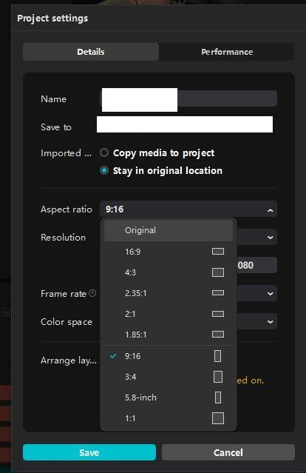Expand the Resolution dropdown arrow
This screenshot has height=473, width=306.
[271, 238]
